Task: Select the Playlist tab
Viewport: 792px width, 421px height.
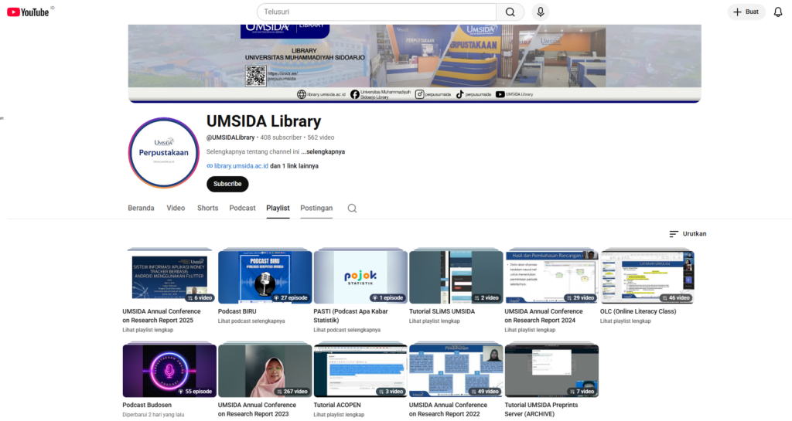Action: pos(278,209)
